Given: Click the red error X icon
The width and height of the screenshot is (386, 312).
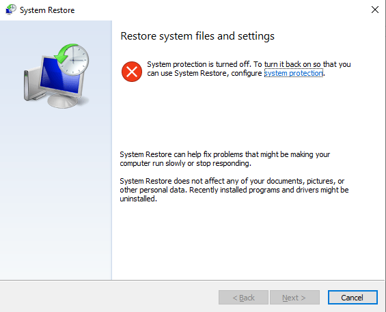Looking at the screenshot, I should (x=132, y=72).
